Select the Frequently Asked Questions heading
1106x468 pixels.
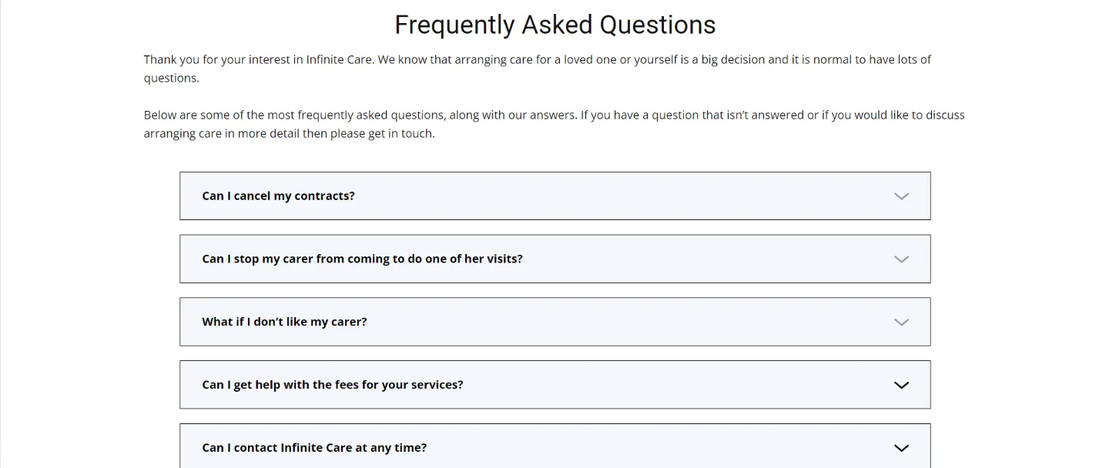click(x=554, y=25)
